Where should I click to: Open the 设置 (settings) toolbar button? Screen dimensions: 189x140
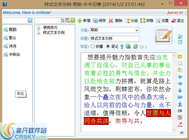click(162, 21)
